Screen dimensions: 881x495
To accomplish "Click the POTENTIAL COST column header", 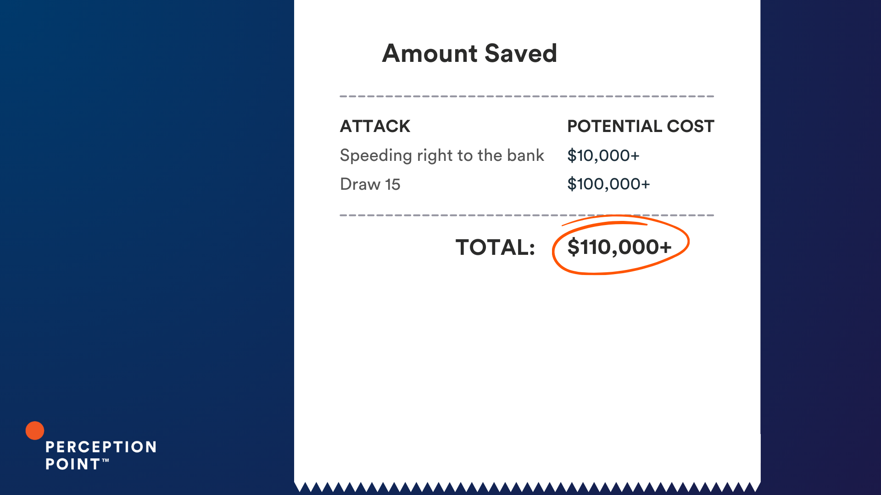I will 641,126.
